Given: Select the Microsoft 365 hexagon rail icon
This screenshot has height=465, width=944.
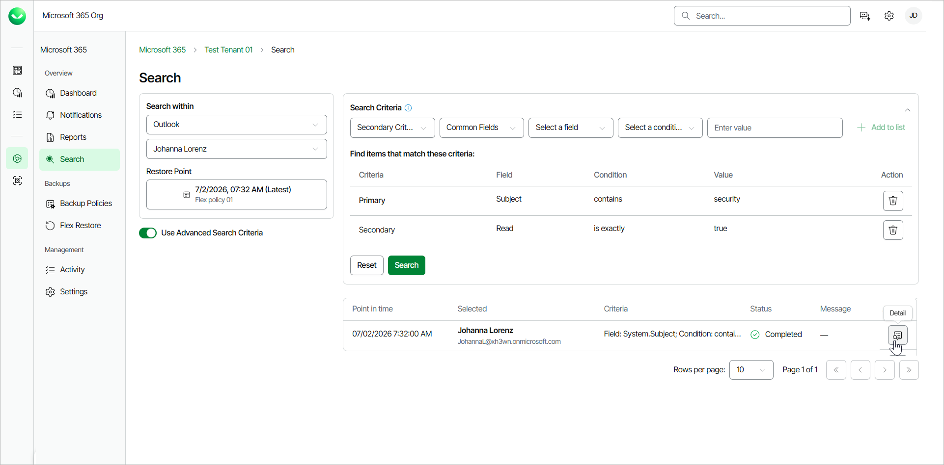Looking at the screenshot, I should pos(17,158).
